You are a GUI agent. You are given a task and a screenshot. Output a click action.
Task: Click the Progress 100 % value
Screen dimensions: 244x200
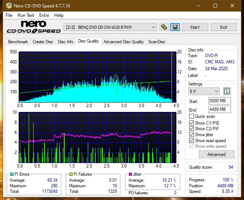pos(228,180)
